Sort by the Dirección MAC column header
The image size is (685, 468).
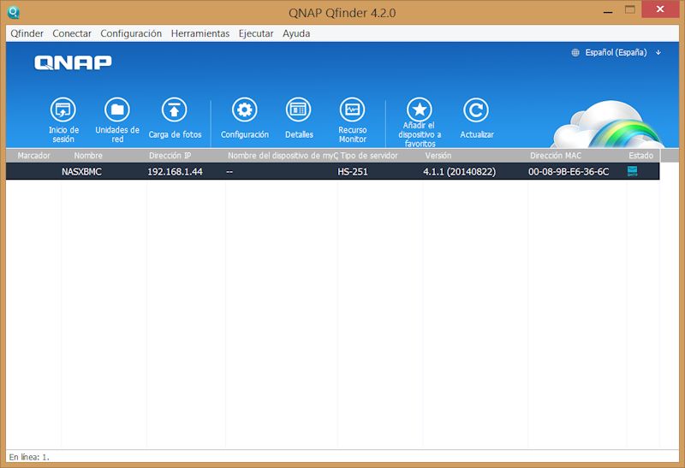556,156
